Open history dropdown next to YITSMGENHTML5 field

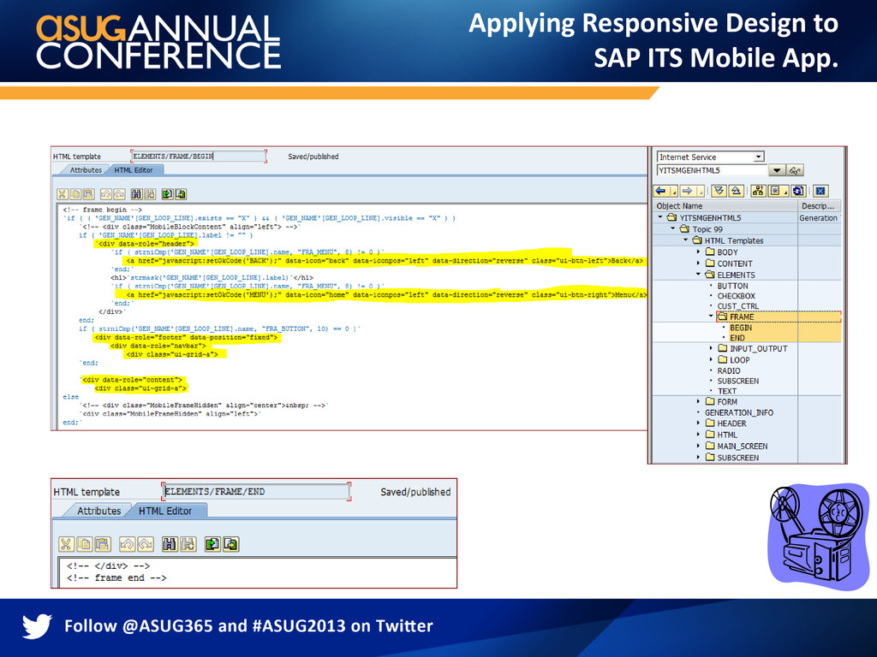pyautogui.click(x=776, y=170)
